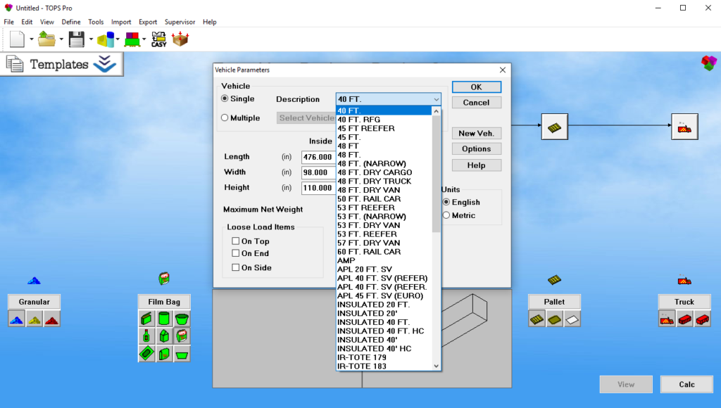The height and width of the screenshot is (408, 721).
Task: Select the blue granular pile icon
Action: pos(16,319)
